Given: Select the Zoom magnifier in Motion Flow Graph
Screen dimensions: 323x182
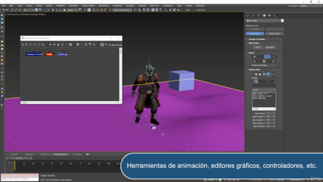Looking at the screenshot, I should coord(62,44).
